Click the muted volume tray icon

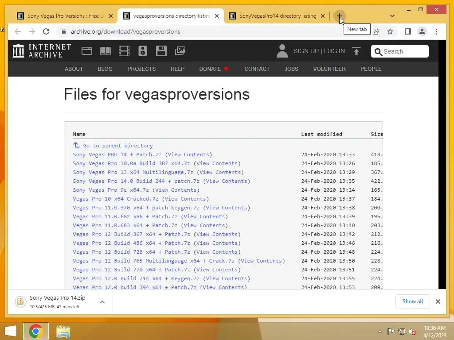pos(412,332)
